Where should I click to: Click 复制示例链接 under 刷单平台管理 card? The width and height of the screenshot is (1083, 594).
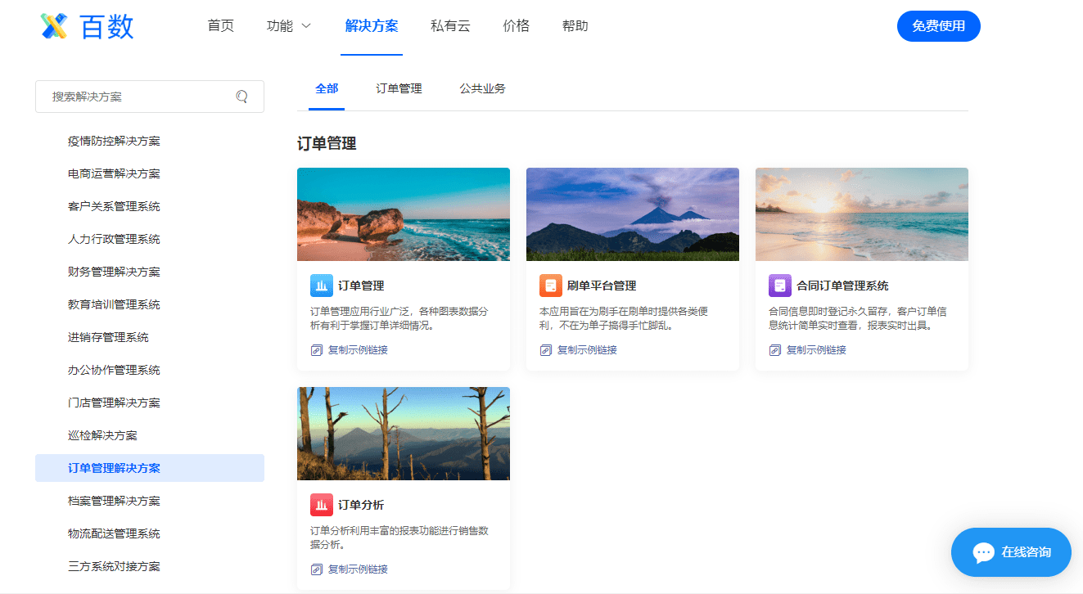point(587,350)
